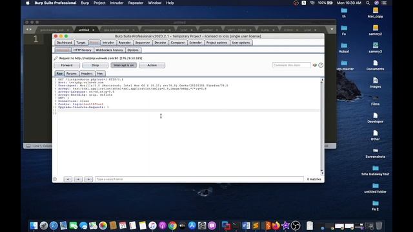The width and height of the screenshot is (413, 232).
Task: Switch to HTTP history sub-tab
Action: [x=83, y=50]
